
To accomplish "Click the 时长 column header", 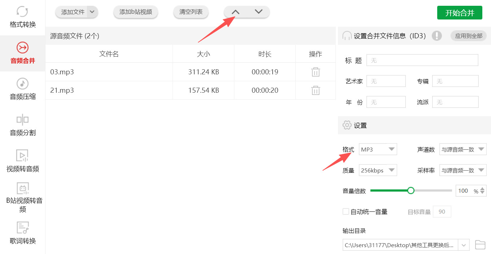I will tap(265, 54).
